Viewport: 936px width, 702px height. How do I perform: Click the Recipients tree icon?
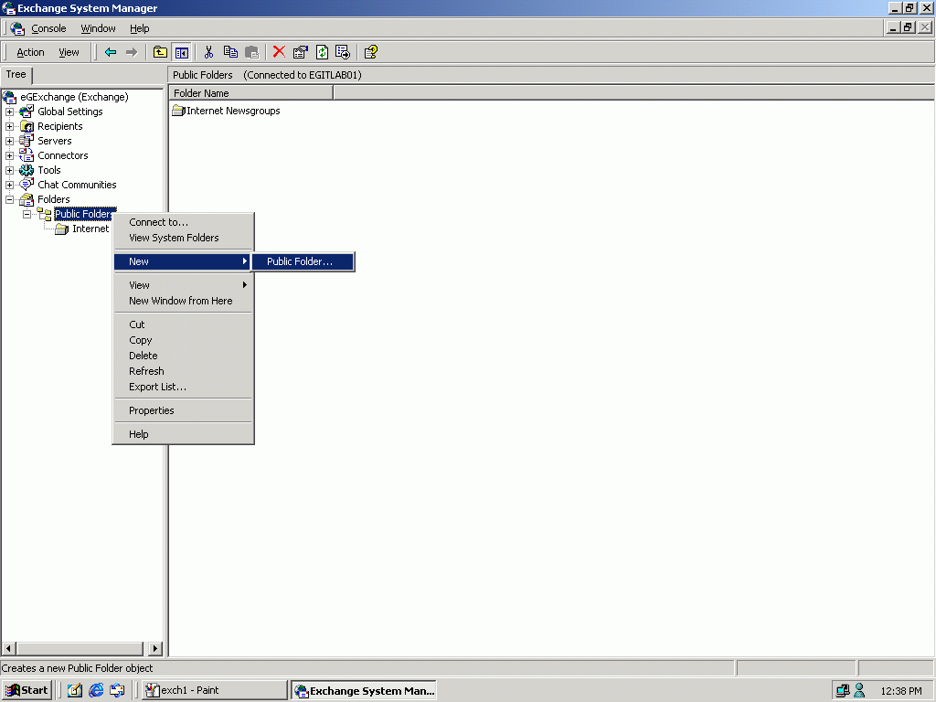click(x=27, y=126)
